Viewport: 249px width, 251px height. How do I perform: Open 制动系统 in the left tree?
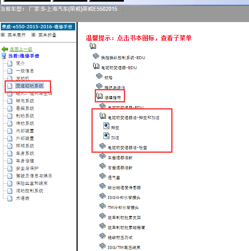(x=25, y=116)
